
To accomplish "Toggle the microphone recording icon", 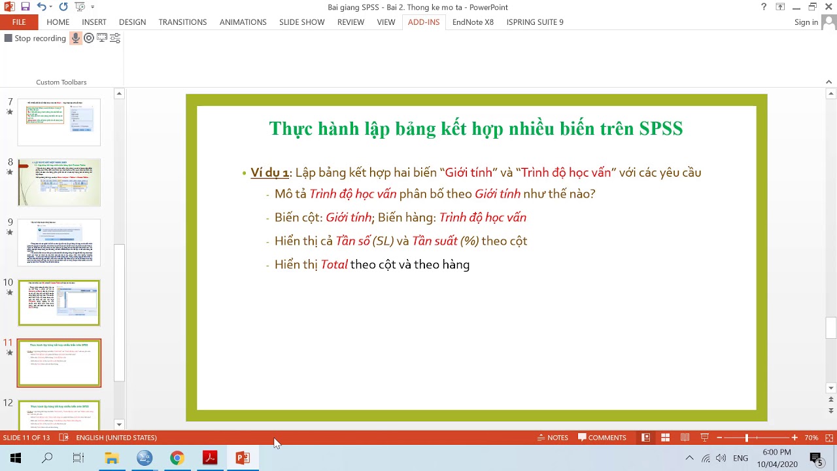I will (76, 38).
